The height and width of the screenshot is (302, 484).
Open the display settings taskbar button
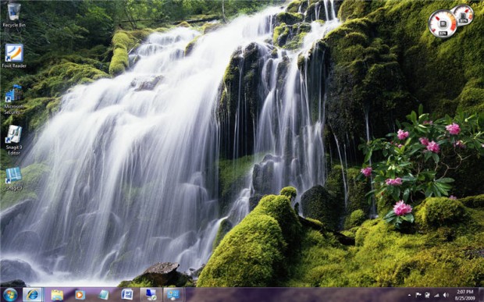173,295
